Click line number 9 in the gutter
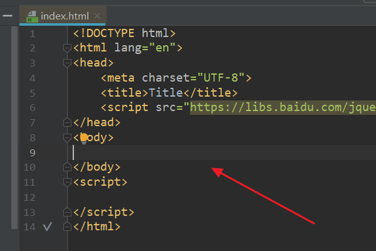The height and width of the screenshot is (251, 376). pyautogui.click(x=33, y=152)
